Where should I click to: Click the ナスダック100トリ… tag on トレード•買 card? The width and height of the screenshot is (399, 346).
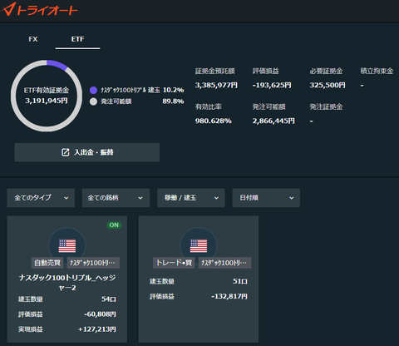pos(224,263)
